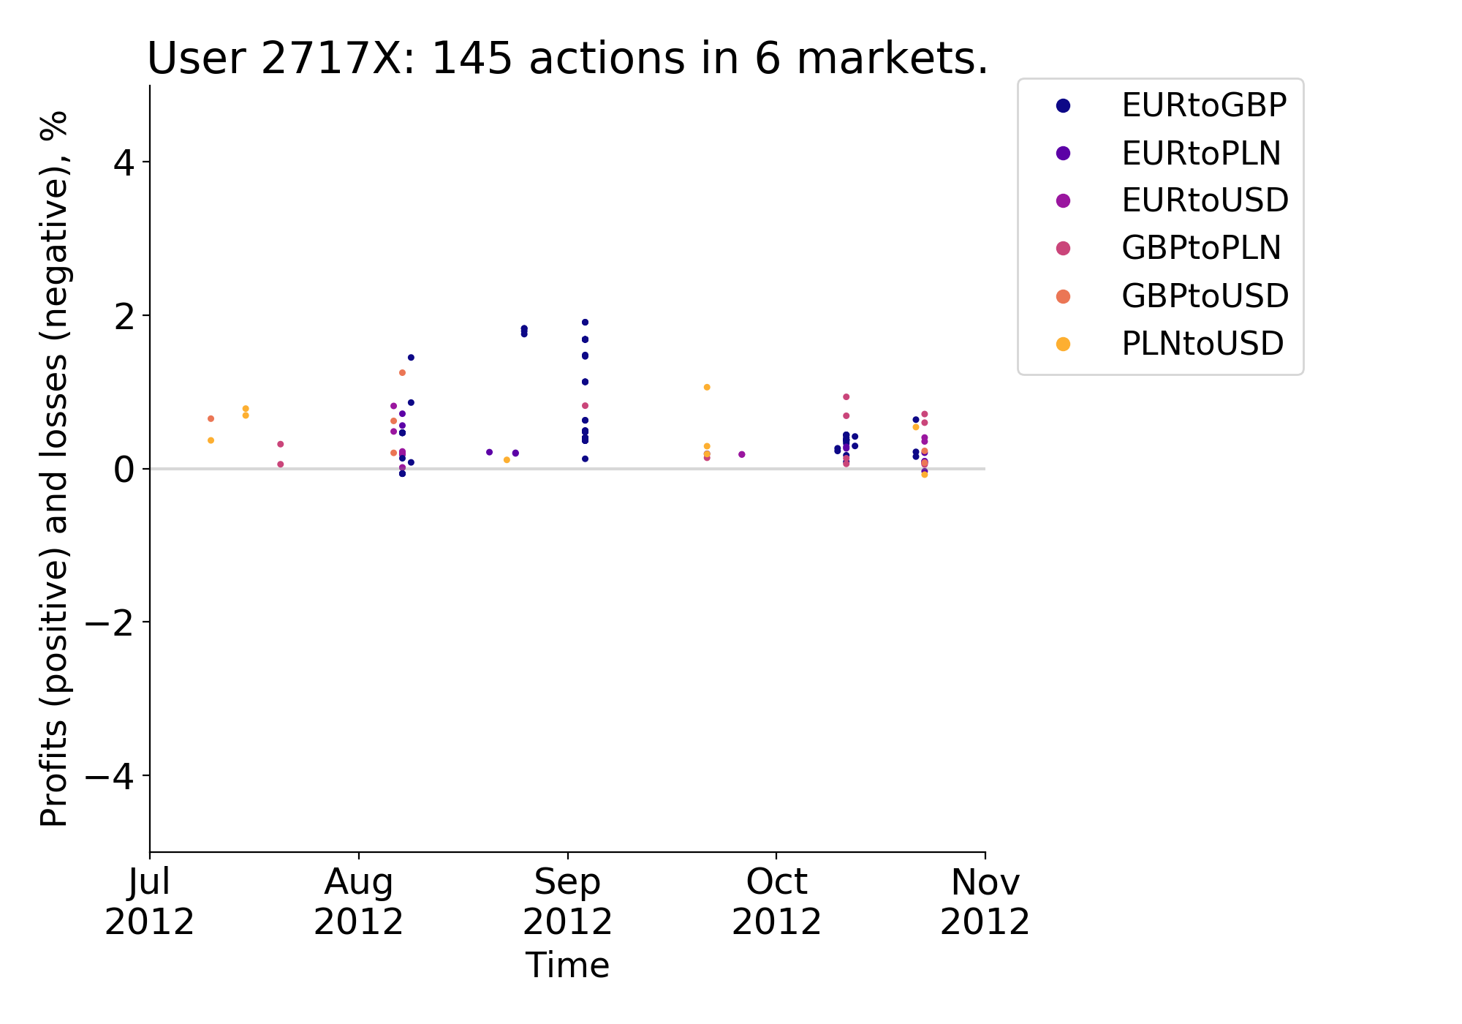Click the Time x-axis label
Viewport: 1462px width, 1024px height.
tap(567, 965)
